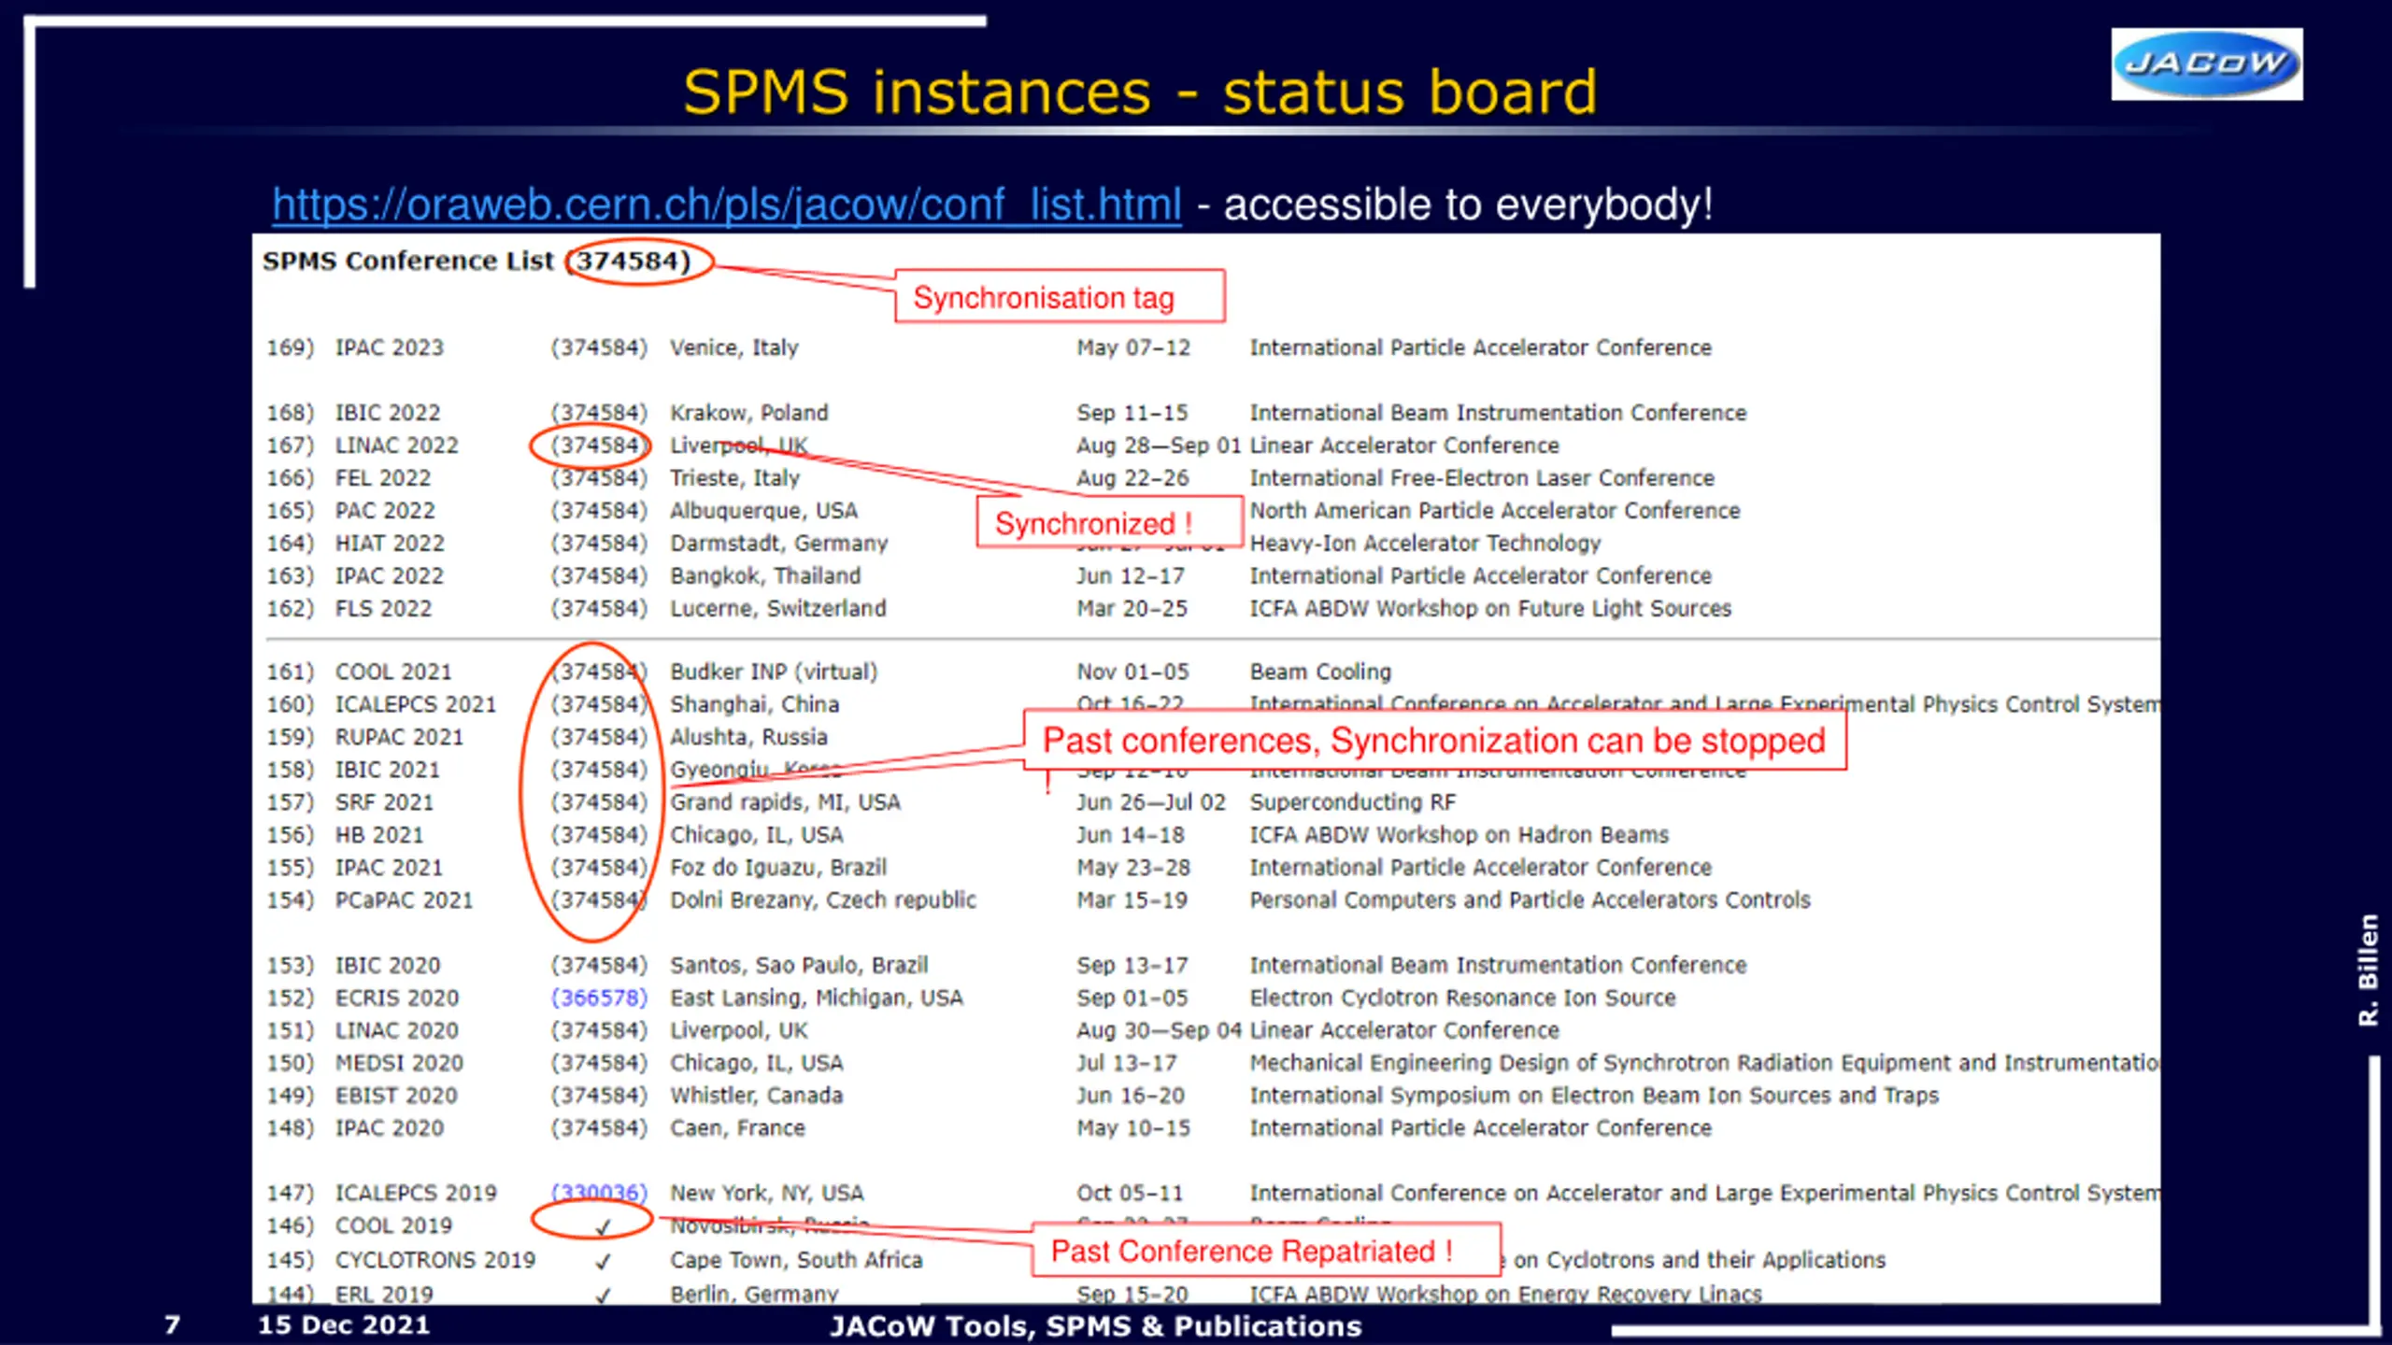Click 'LINAC 2020' conference name
2392x1345 pixels.
[397, 1030]
